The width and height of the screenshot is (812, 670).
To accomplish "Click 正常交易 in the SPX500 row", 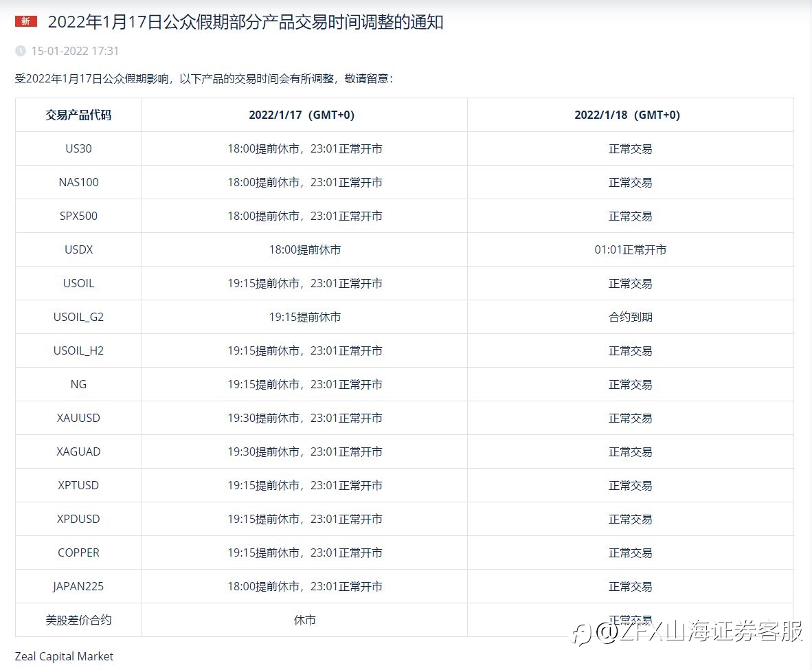I will [630, 216].
